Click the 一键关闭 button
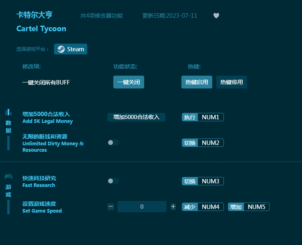302x245 pixels. coord(129,82)
